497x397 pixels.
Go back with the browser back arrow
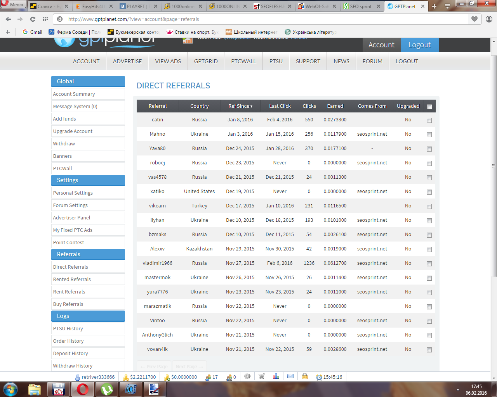[x=9, y=19]
